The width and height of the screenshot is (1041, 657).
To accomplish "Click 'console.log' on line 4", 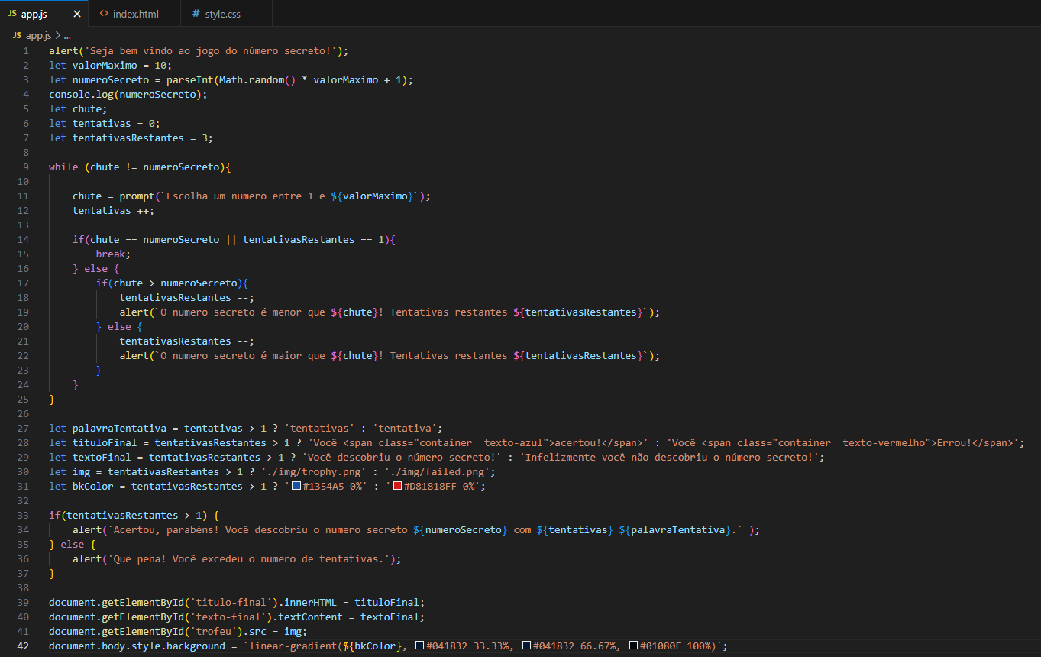I will [81, 95].
